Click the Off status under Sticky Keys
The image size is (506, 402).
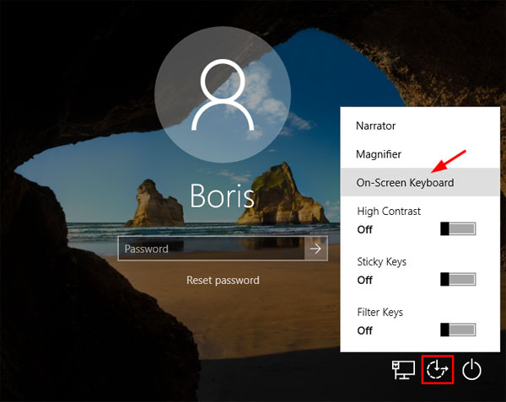tap(365, 280)
